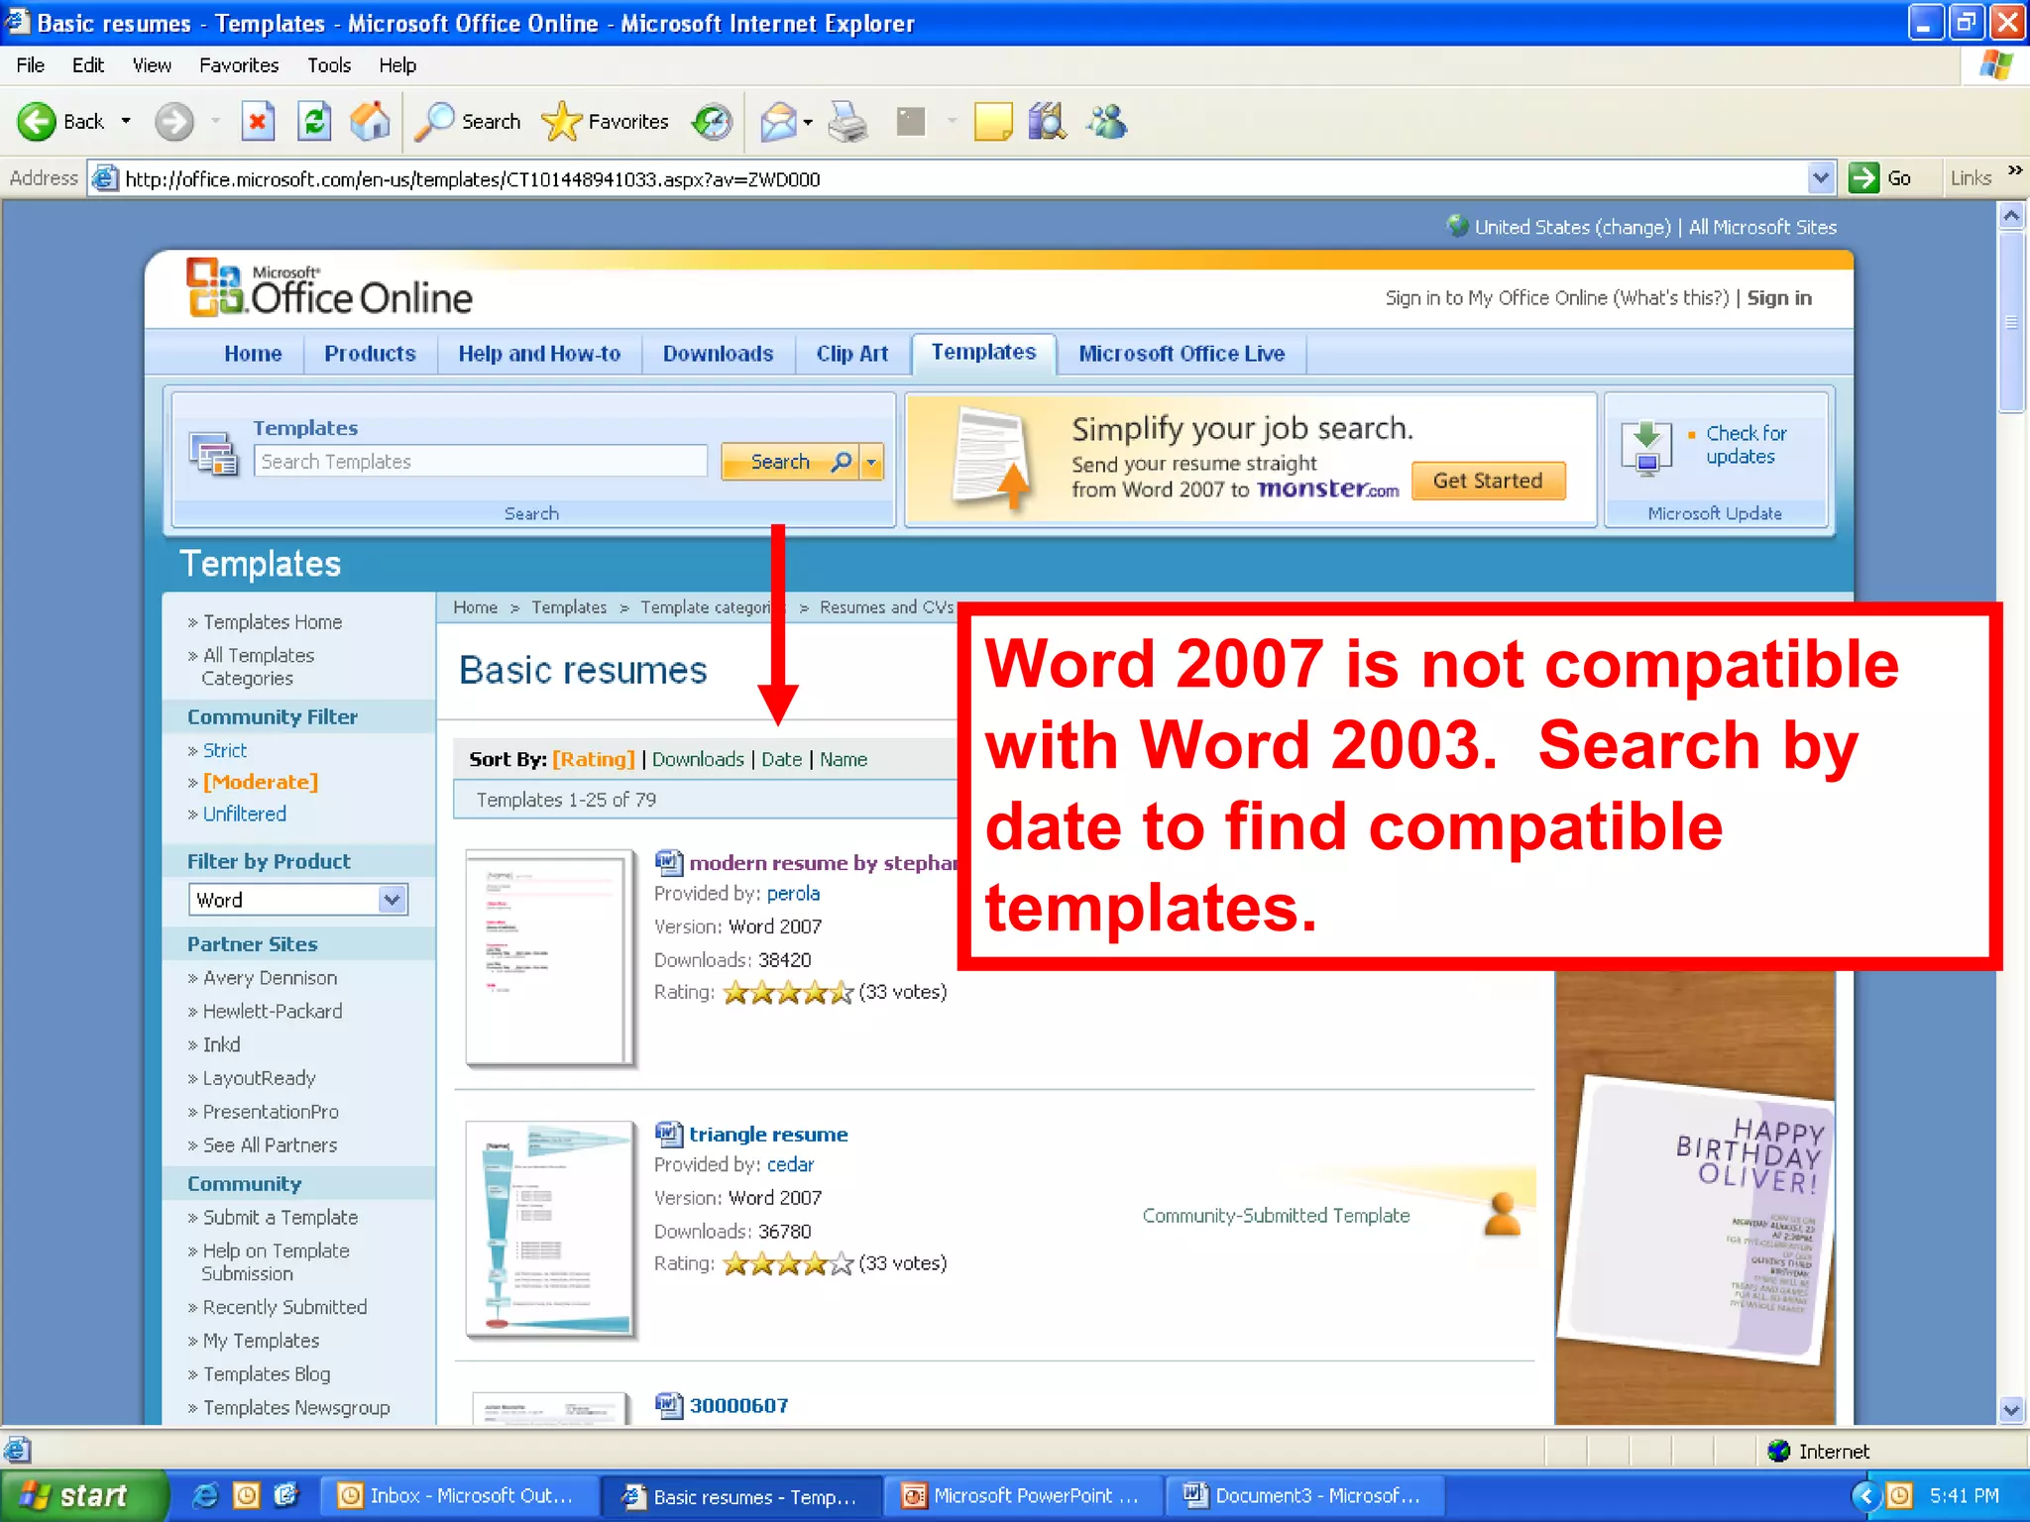Click the Start button
2030x1522 pixels.
(x=83, y=1495)
